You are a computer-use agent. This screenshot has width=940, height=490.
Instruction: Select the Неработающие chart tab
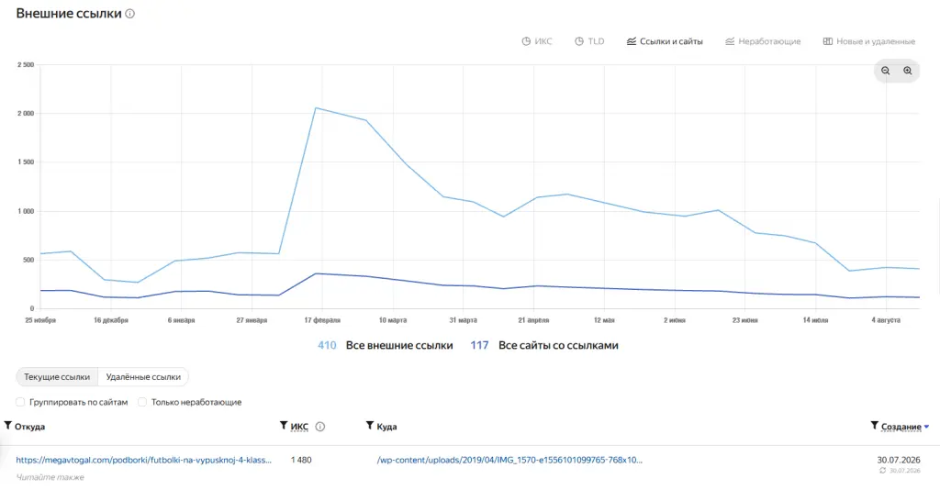point(763,41)
